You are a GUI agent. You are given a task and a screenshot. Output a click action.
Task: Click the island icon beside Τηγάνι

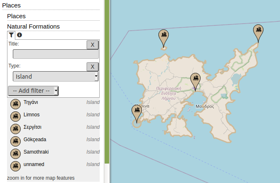(x=16, y=104)
